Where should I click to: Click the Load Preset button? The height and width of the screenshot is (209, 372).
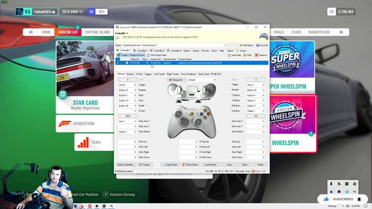pyautogui.click(x=210, y=164)
